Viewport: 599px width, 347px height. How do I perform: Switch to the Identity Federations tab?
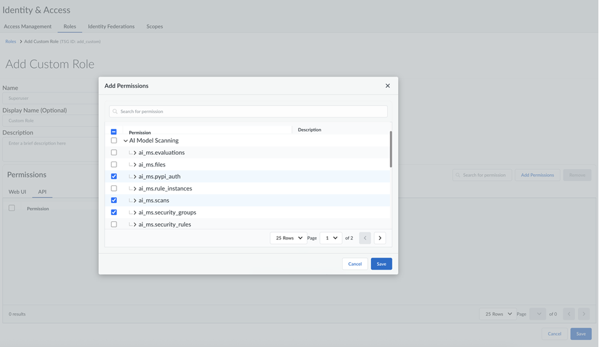[x=111, y=26]
